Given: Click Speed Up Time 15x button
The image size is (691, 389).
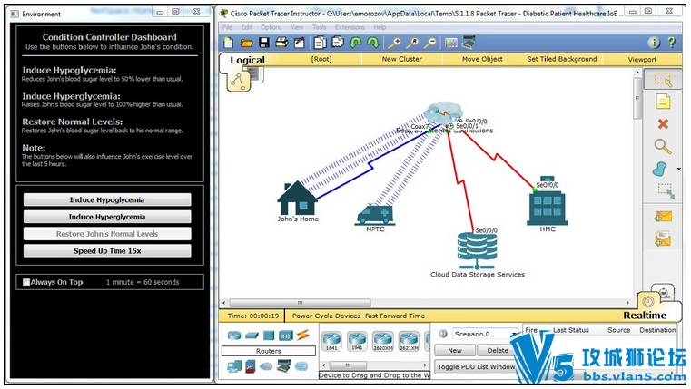Looking at the screenshot, I should click(107, 251).
